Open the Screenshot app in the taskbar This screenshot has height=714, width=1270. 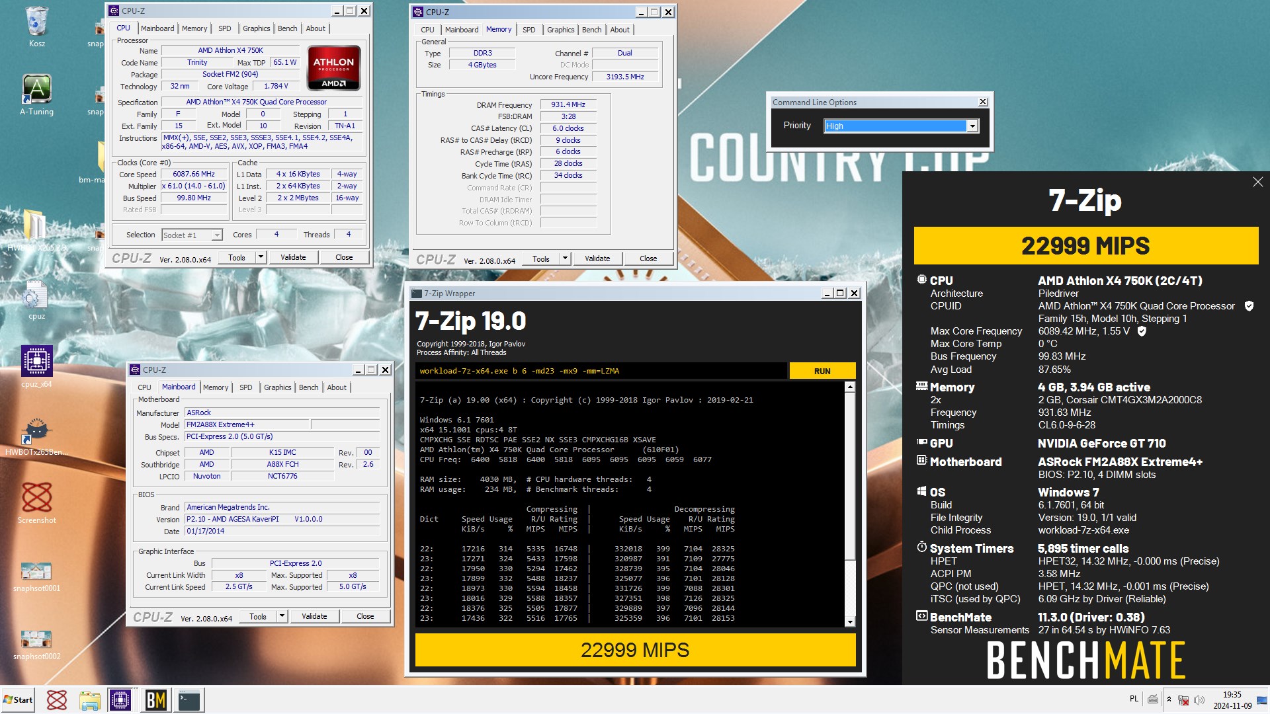(57, 700)
